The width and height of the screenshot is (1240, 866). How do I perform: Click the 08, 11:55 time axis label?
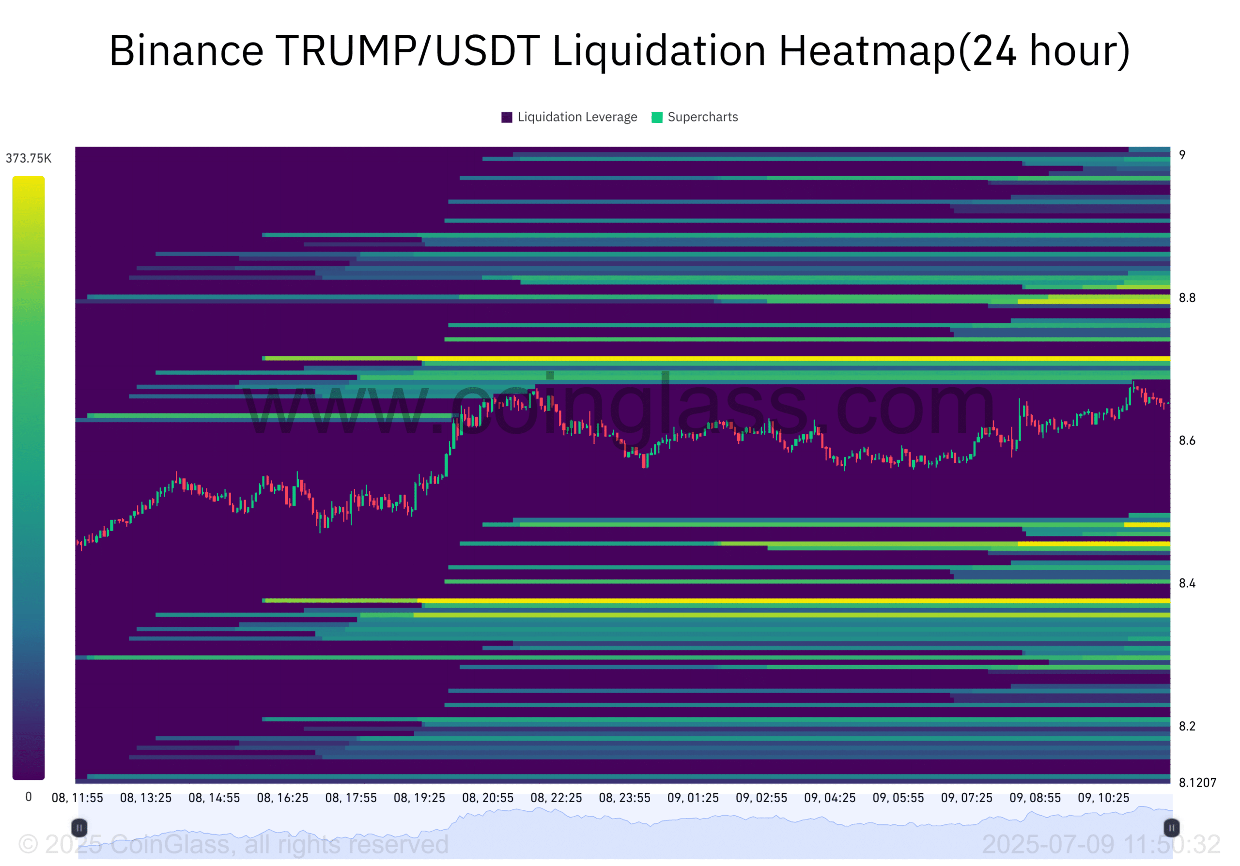tap(77, 797)
